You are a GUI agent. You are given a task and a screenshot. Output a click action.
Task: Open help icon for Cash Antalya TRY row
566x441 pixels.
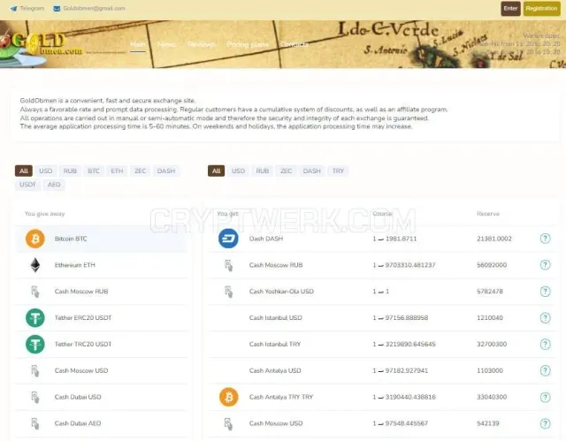[x=545, y=397]
